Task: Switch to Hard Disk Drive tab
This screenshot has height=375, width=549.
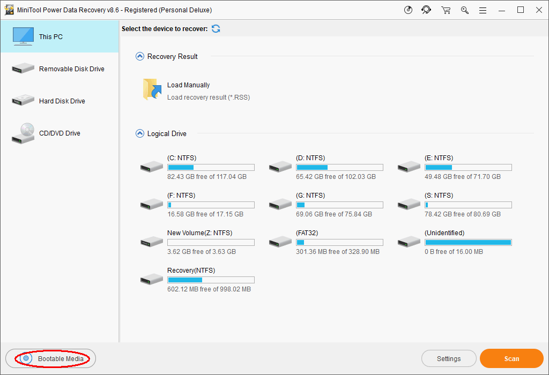Action: [x=60, y=101]
